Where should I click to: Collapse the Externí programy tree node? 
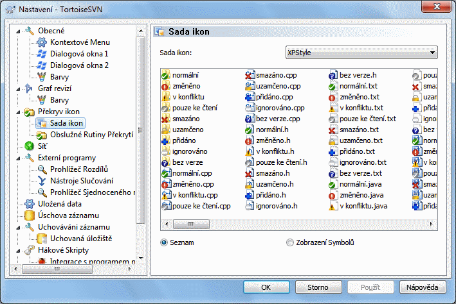(x=18, y=158)
